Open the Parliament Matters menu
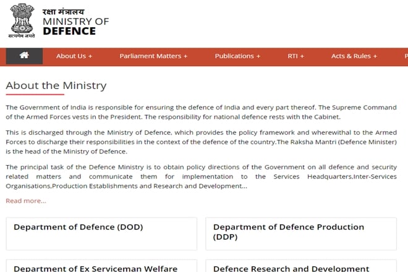 153,56
